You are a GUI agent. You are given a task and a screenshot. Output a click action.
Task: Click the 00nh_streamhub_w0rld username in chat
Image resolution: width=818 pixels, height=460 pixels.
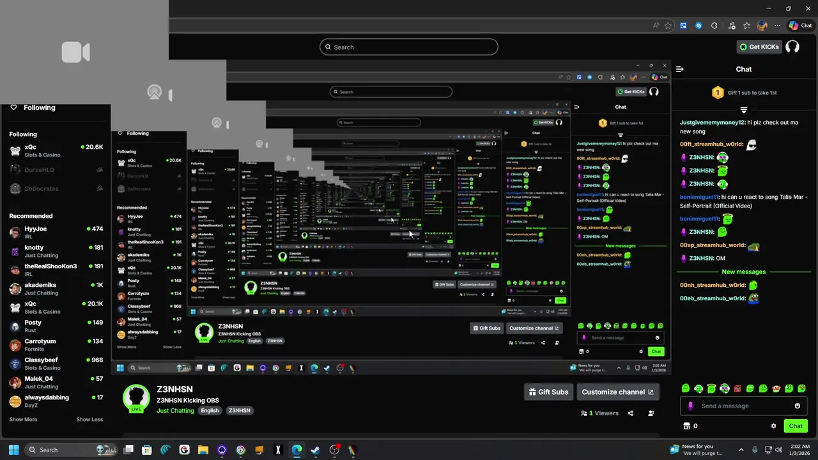[713, 285]
